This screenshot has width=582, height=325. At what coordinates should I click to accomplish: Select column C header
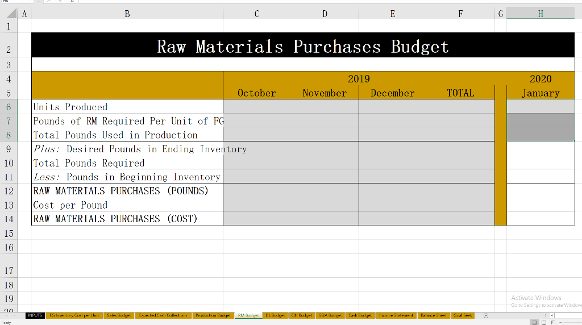257,14
